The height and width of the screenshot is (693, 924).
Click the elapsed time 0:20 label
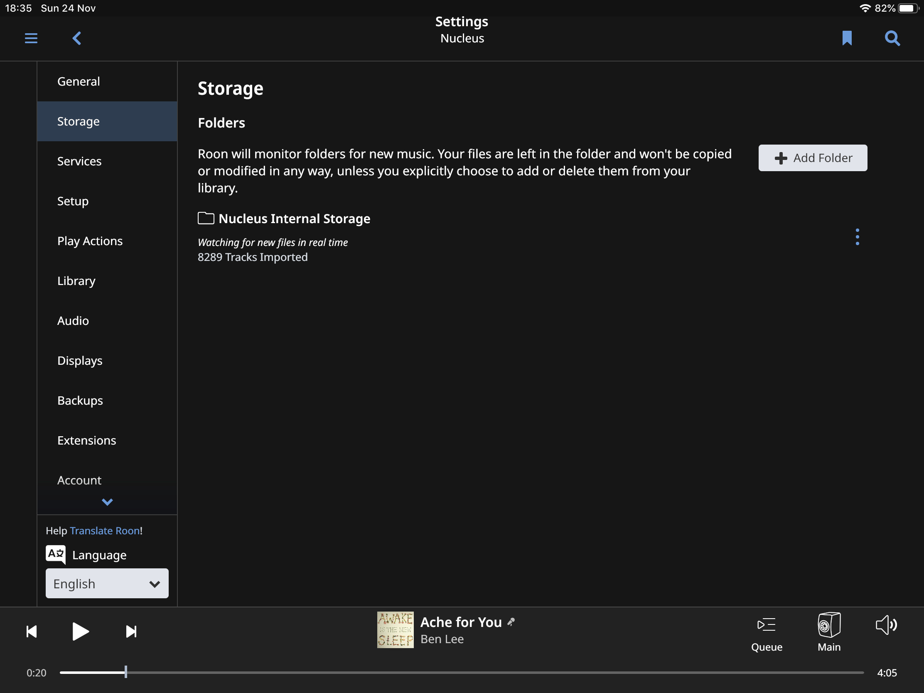[x=36, y=673]
